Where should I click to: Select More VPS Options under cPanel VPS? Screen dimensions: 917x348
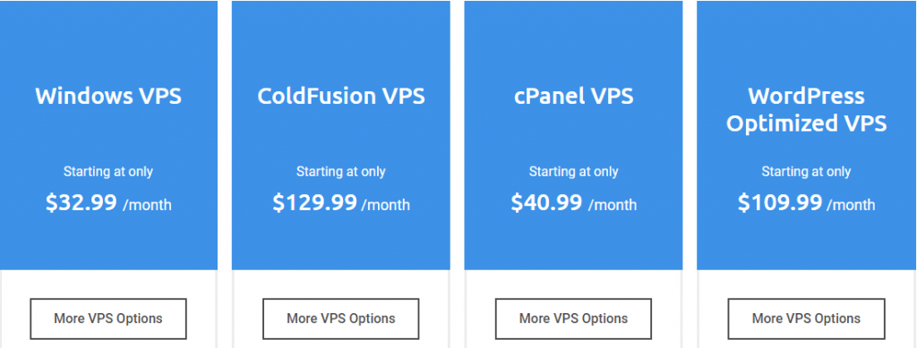click(x=573, y=318)
